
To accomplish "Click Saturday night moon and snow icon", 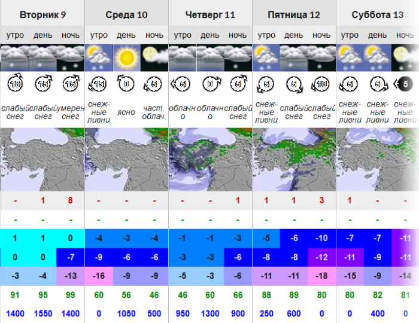I will [405, 57].
